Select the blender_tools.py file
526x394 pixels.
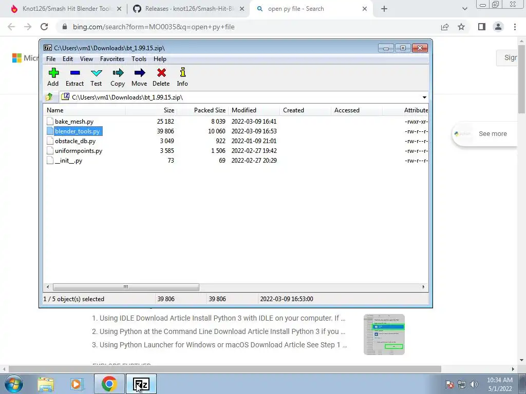click(78, 131)
